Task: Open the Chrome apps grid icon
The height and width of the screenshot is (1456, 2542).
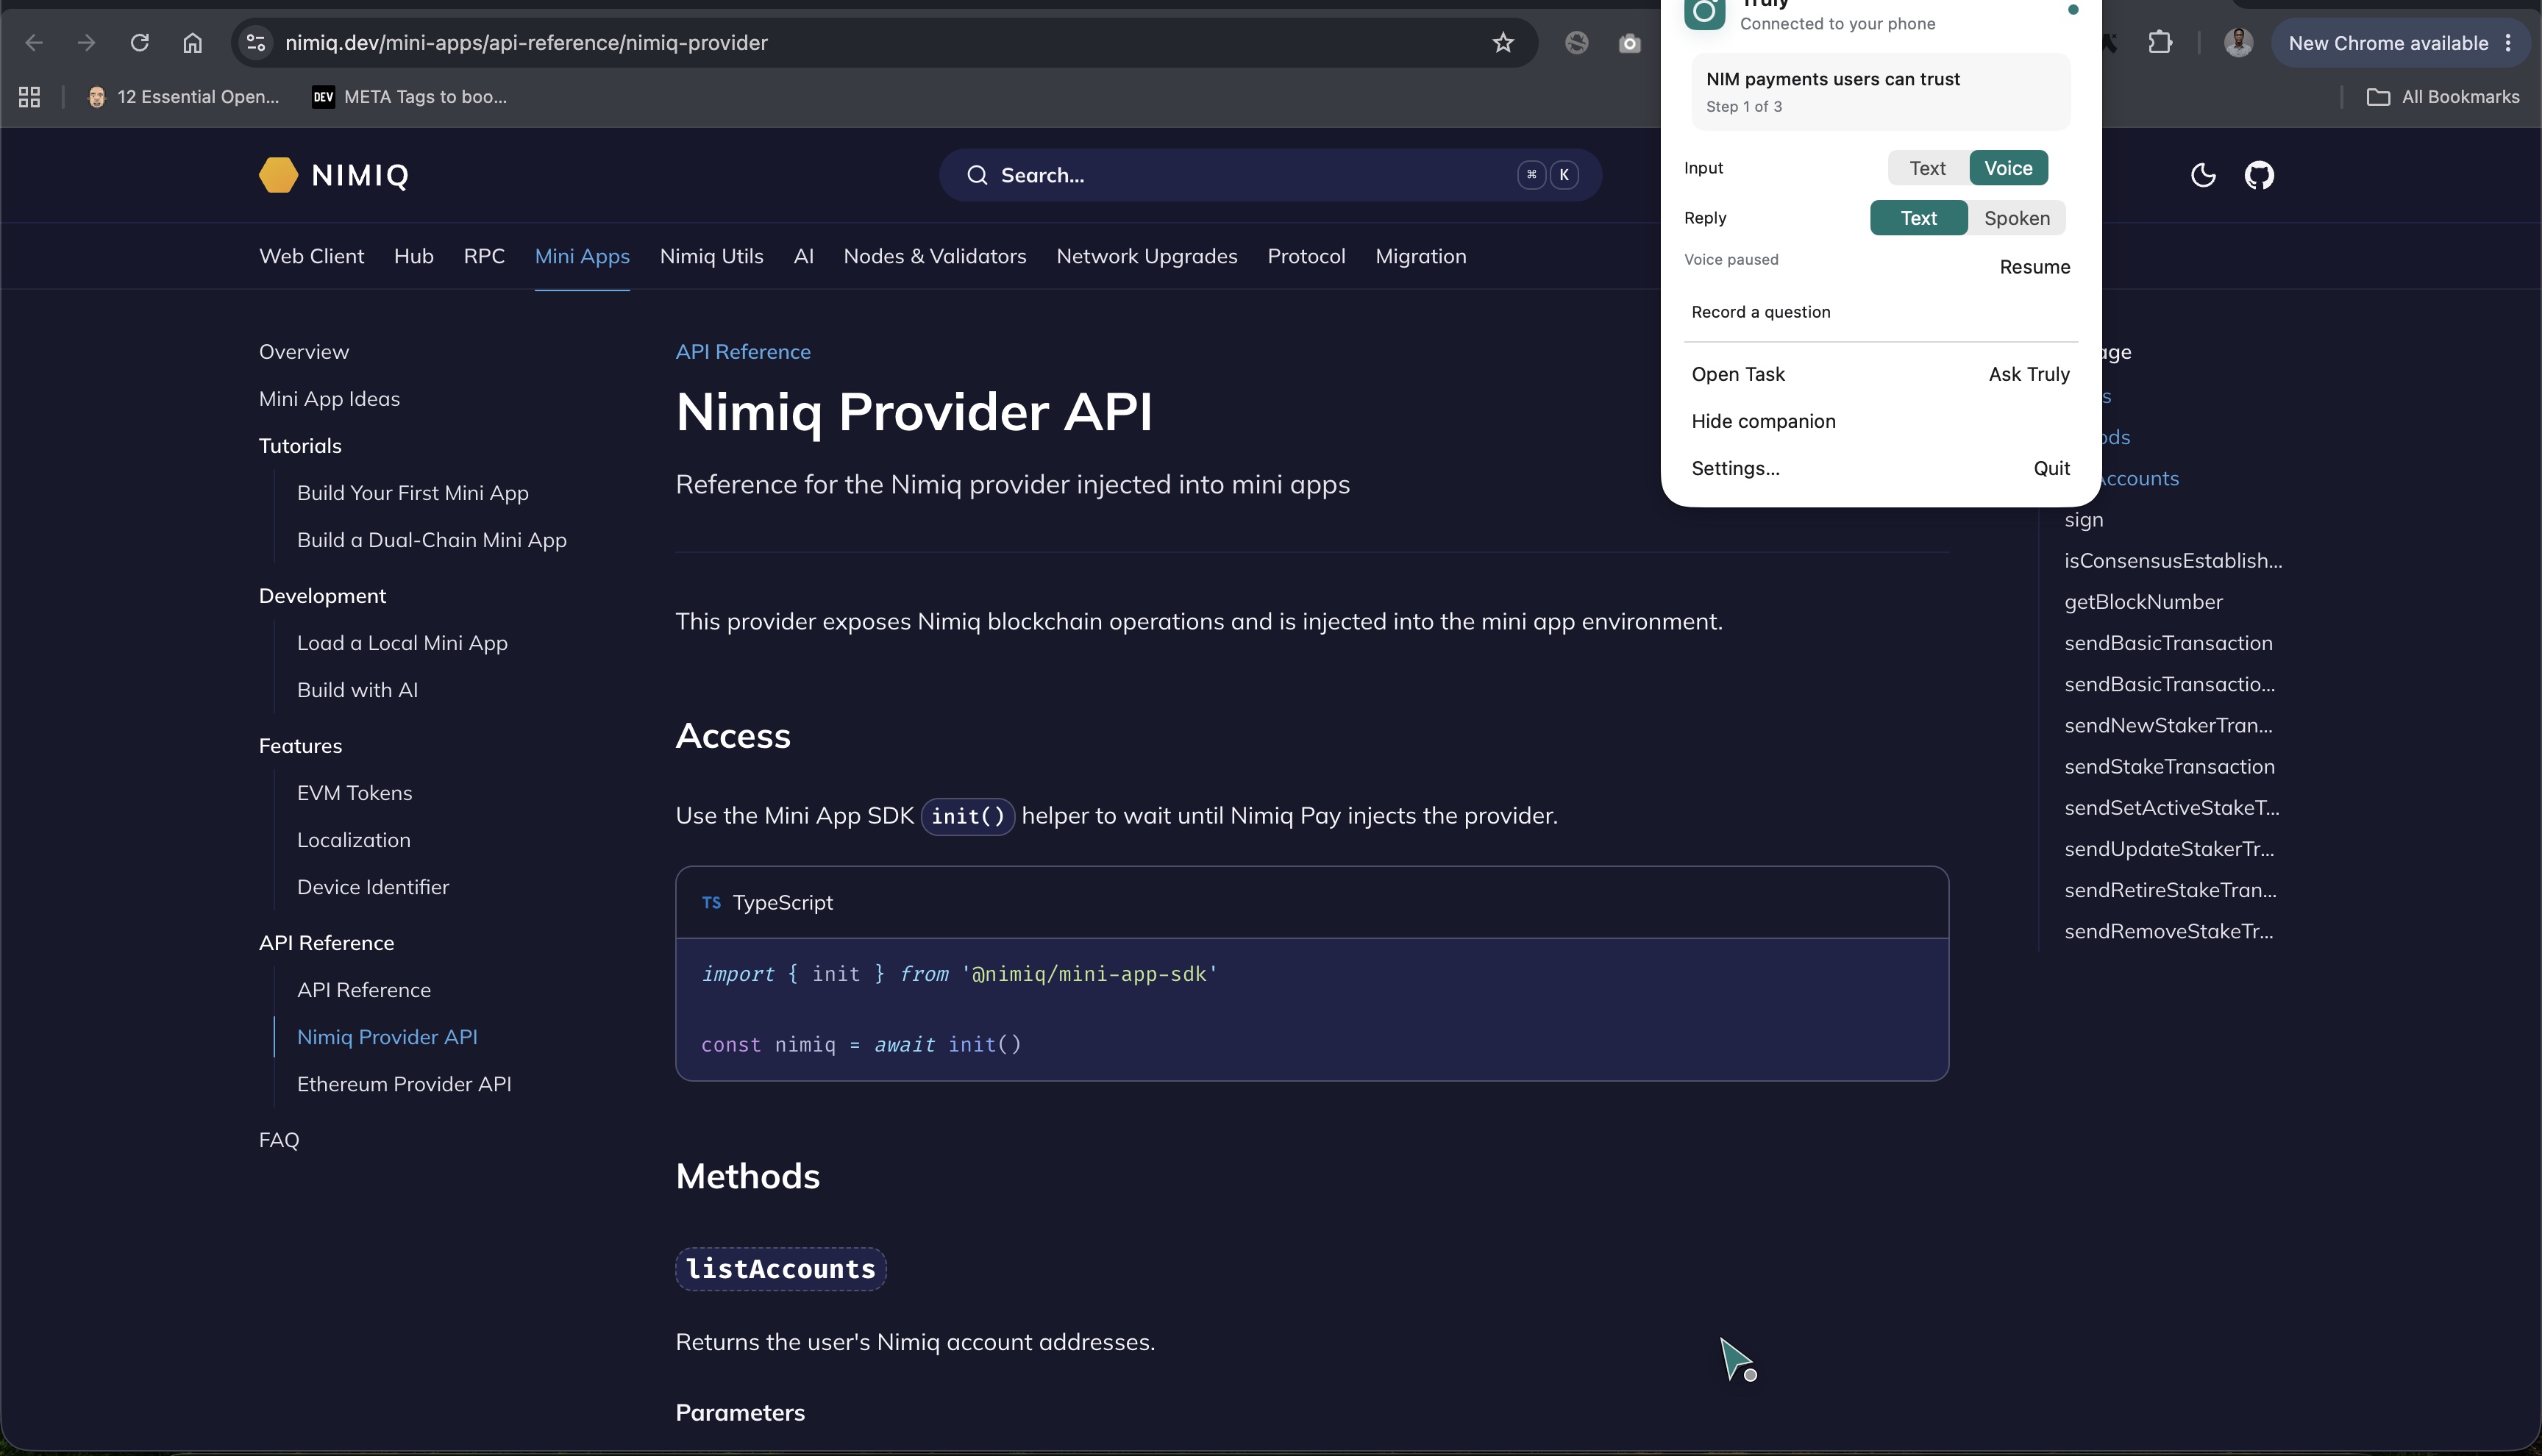Action: [x=29, y=97]
